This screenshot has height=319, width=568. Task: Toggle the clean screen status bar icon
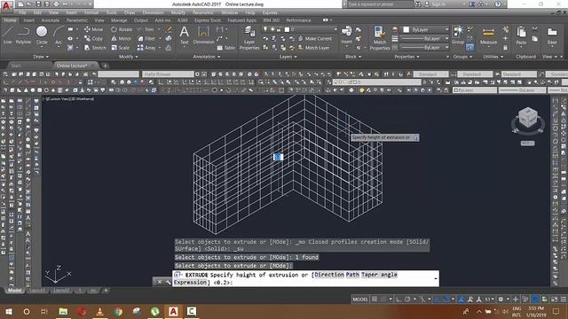pos(554,300)
